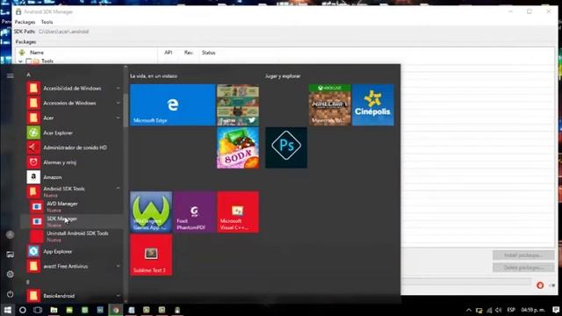Switch to Chrome on the taskbar

click(x=115, y=310)
